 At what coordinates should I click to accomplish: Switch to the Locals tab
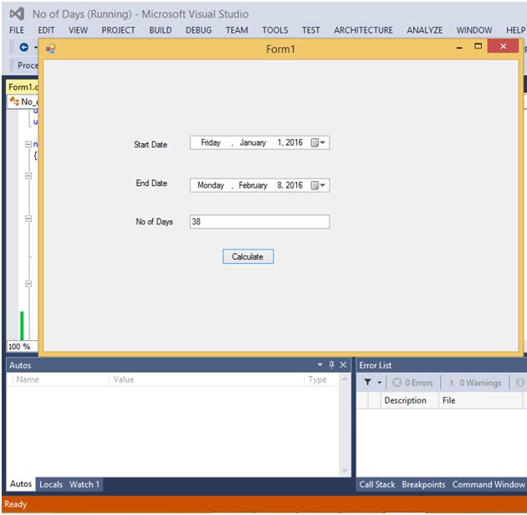point(51,484)
